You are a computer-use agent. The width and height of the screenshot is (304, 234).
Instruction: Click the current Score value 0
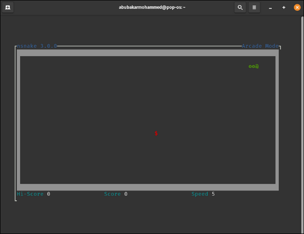(x=126, y=194)
